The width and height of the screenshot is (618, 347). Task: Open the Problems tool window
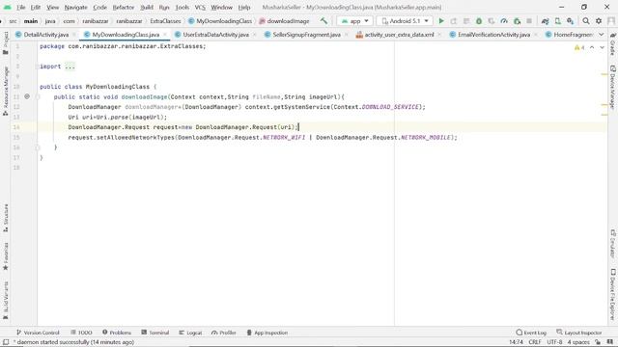(117, 333)
